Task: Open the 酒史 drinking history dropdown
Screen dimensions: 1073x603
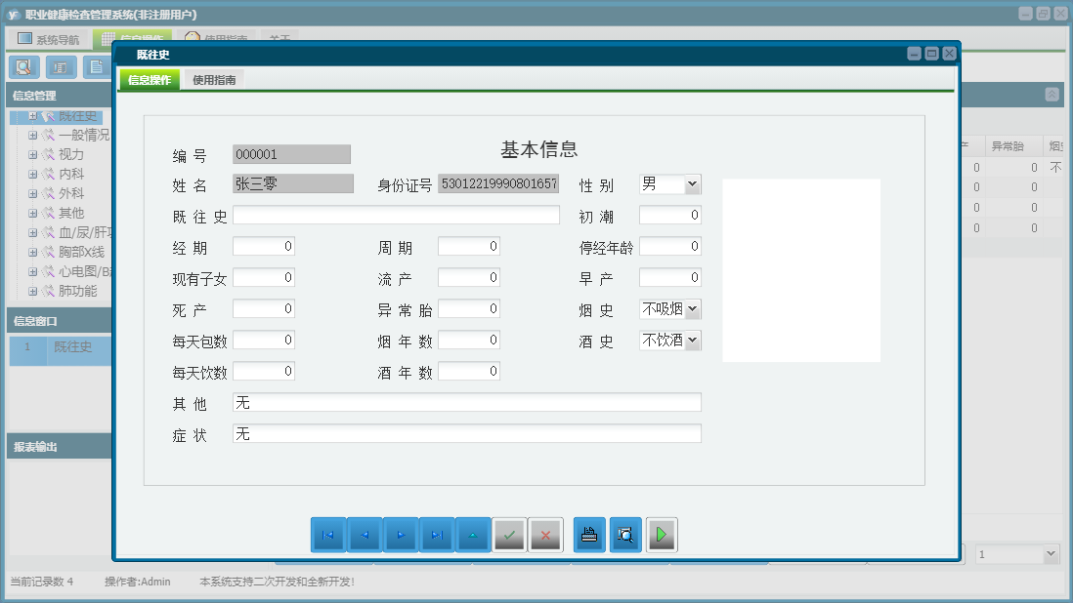Action: pos(692,341)
